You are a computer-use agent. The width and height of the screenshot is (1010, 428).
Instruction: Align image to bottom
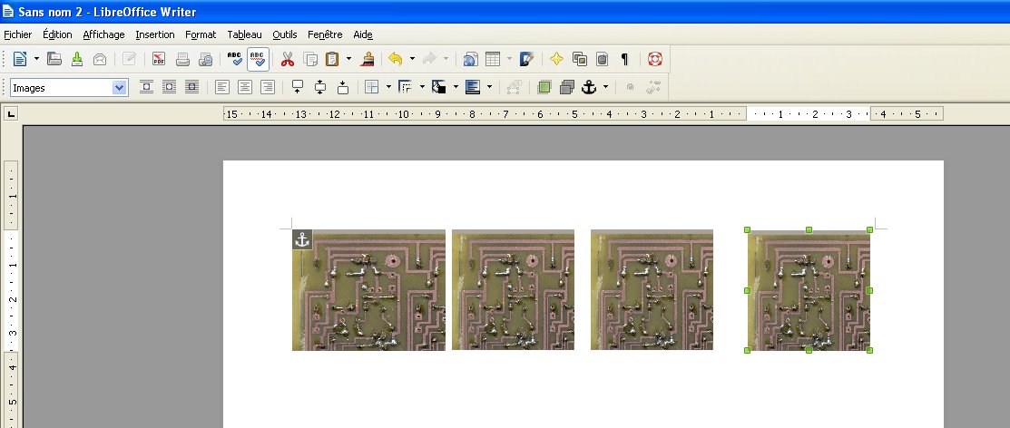point(343,87)
